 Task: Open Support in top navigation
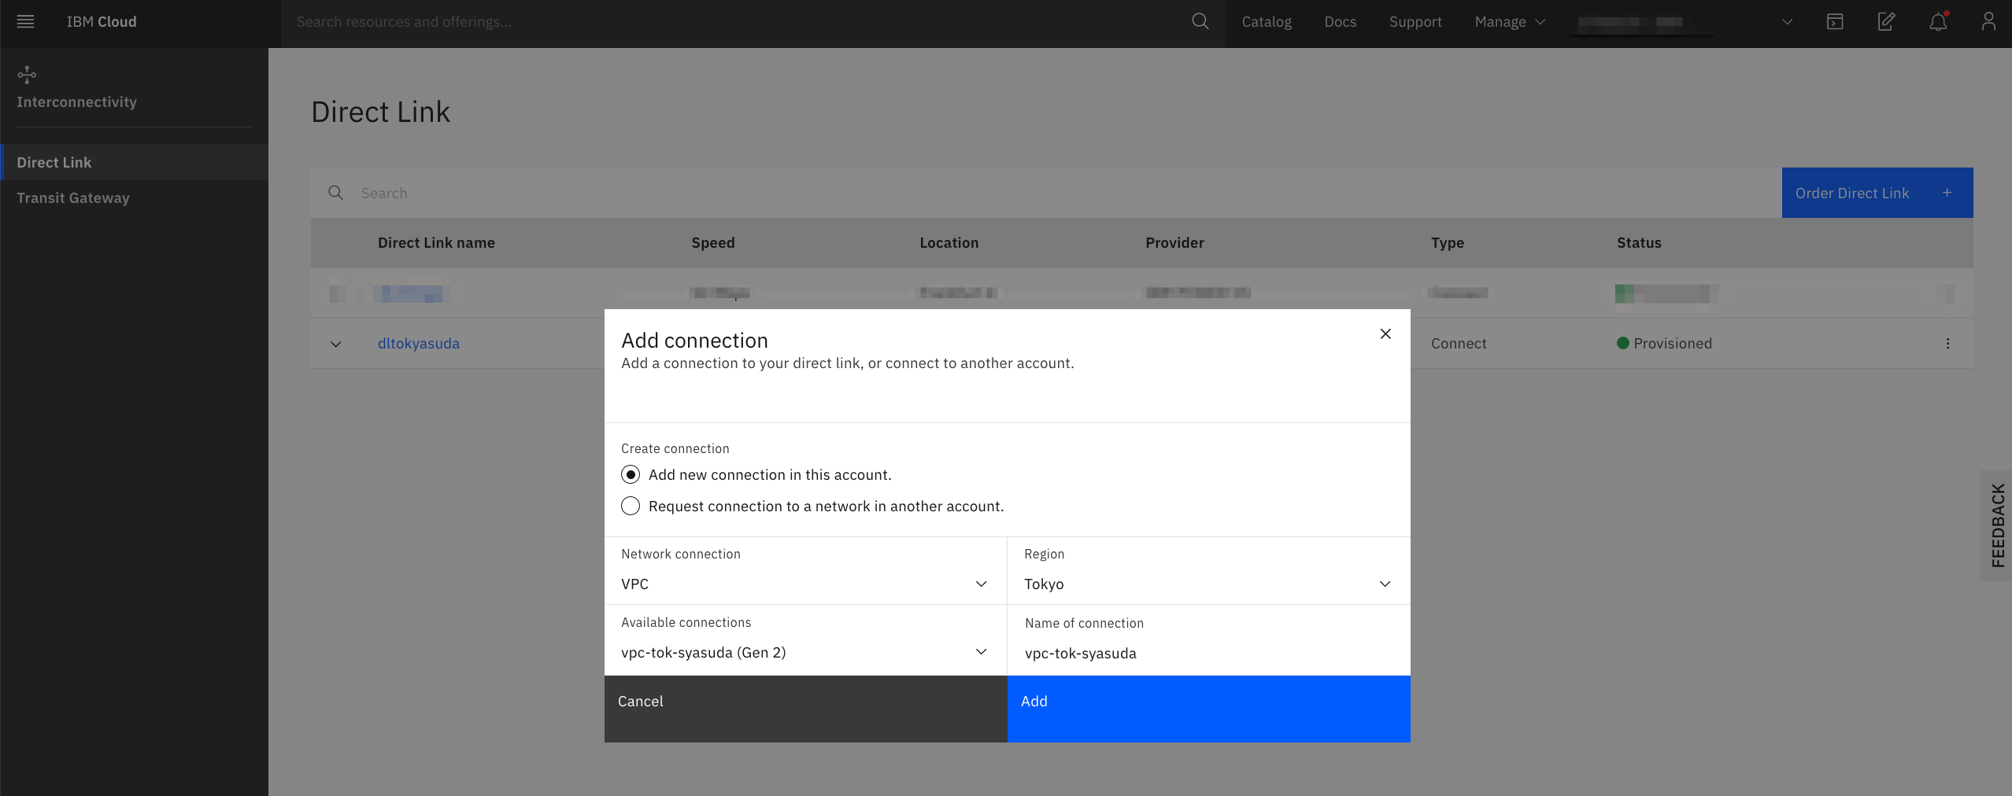tap(1415, 22)
